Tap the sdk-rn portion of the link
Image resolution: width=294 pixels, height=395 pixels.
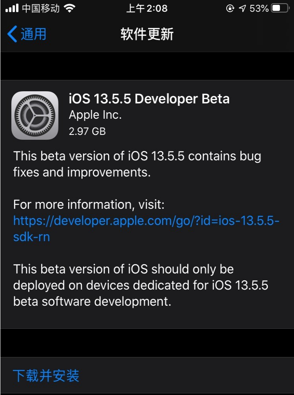(31, 237)
